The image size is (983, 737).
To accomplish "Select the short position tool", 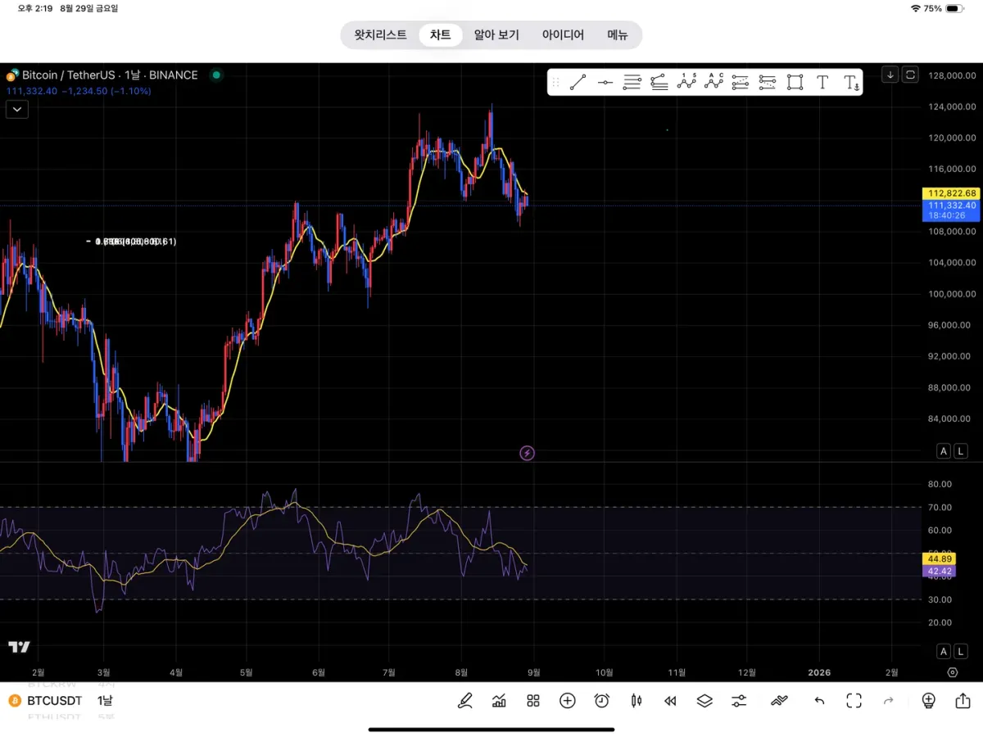I will pyautogui.click(x=768, y=82).
